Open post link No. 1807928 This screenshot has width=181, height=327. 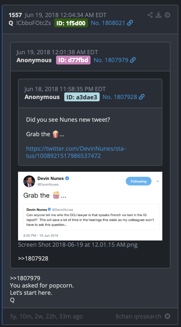(120, 97)
